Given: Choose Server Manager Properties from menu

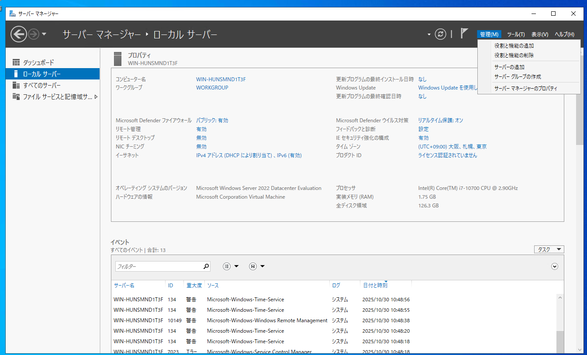Looking at the screenshot, I should click(525, 89).
